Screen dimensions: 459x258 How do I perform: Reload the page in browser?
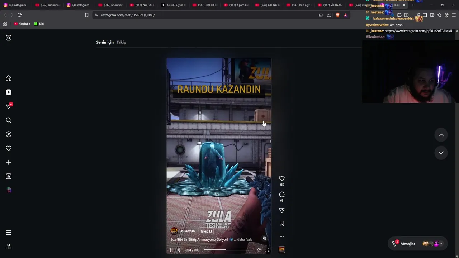tap(20, 15)
